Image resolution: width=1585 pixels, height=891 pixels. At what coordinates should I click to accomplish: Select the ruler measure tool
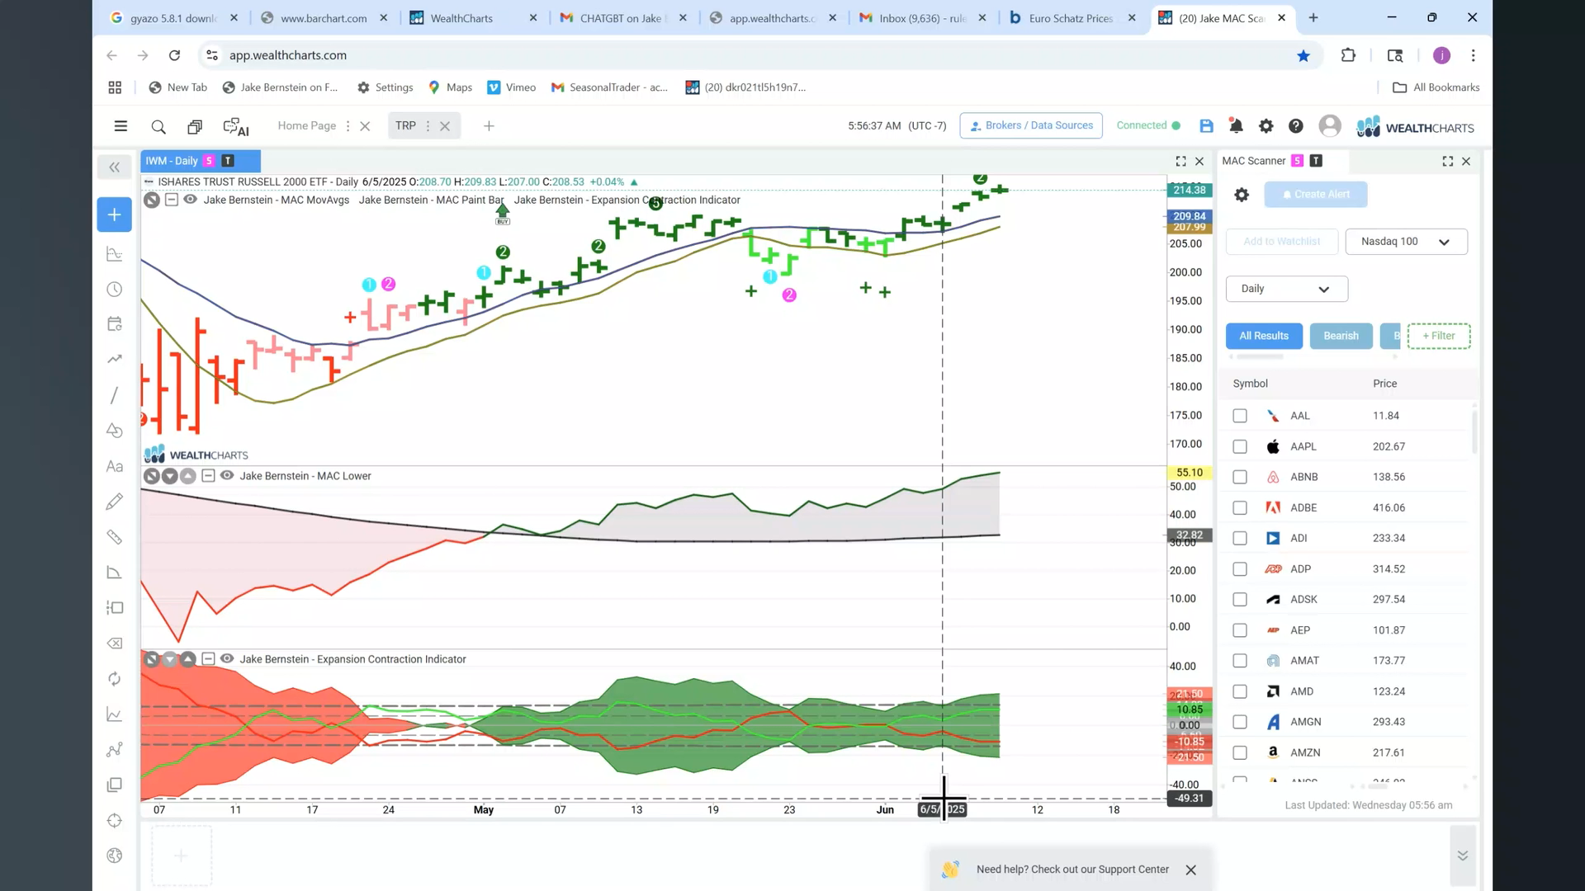pyautogui.click(x=115, y=537)
